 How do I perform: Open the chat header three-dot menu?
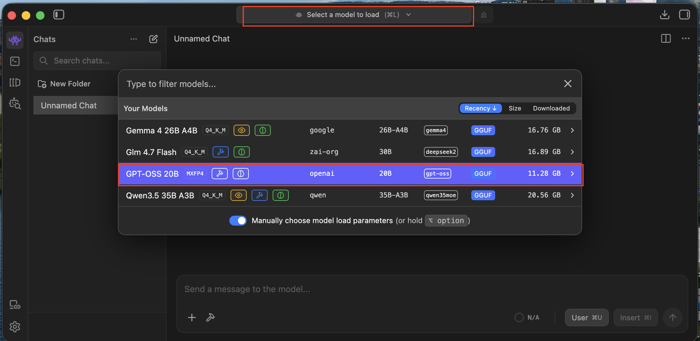(686, 39)
